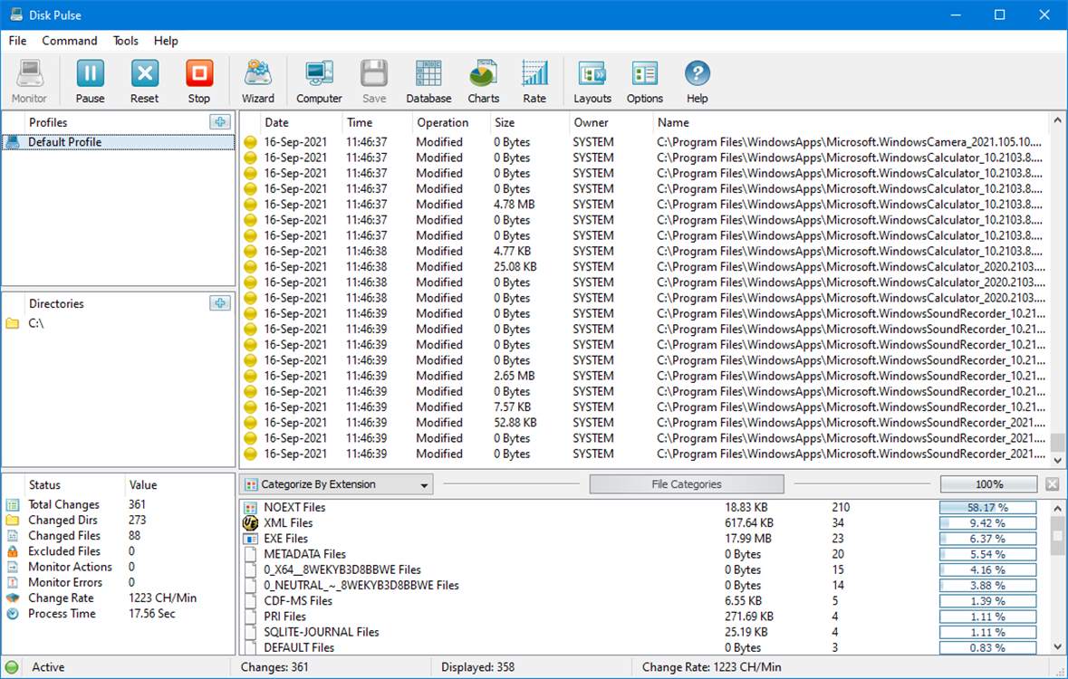Select the row with size 2.65 MB
1068x679 pixels.
point(645,376)
